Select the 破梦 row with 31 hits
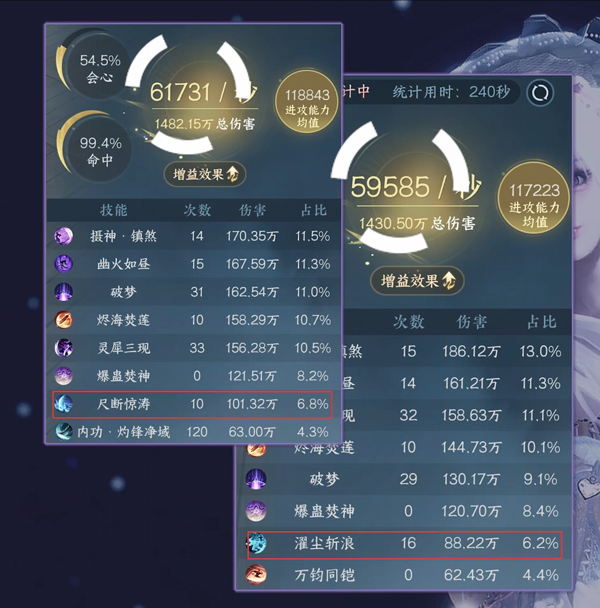The height and width of the screenshot is (608, 600). point(193,292)
